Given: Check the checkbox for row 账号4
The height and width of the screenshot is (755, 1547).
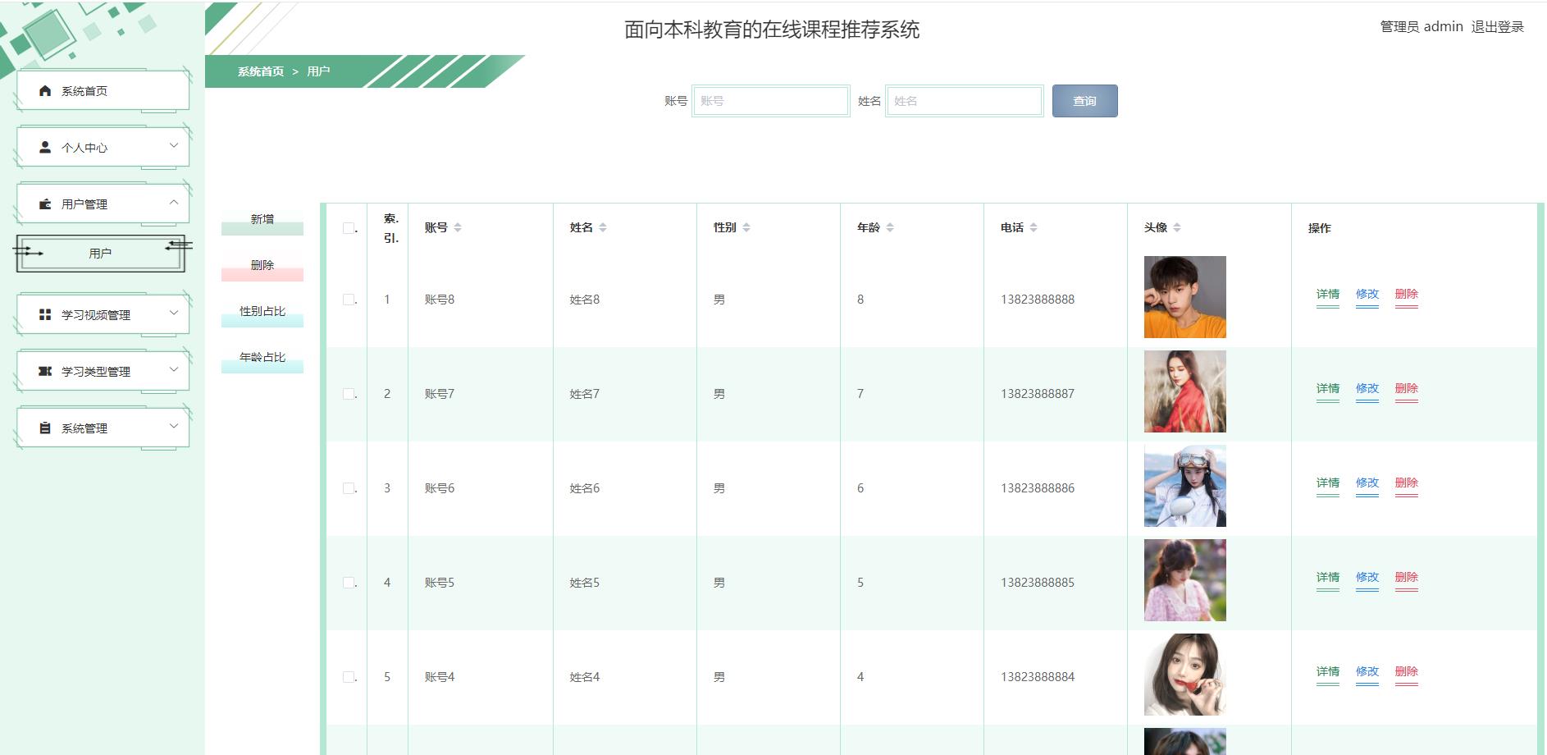Looking at the screenshot, I should 349,677.
